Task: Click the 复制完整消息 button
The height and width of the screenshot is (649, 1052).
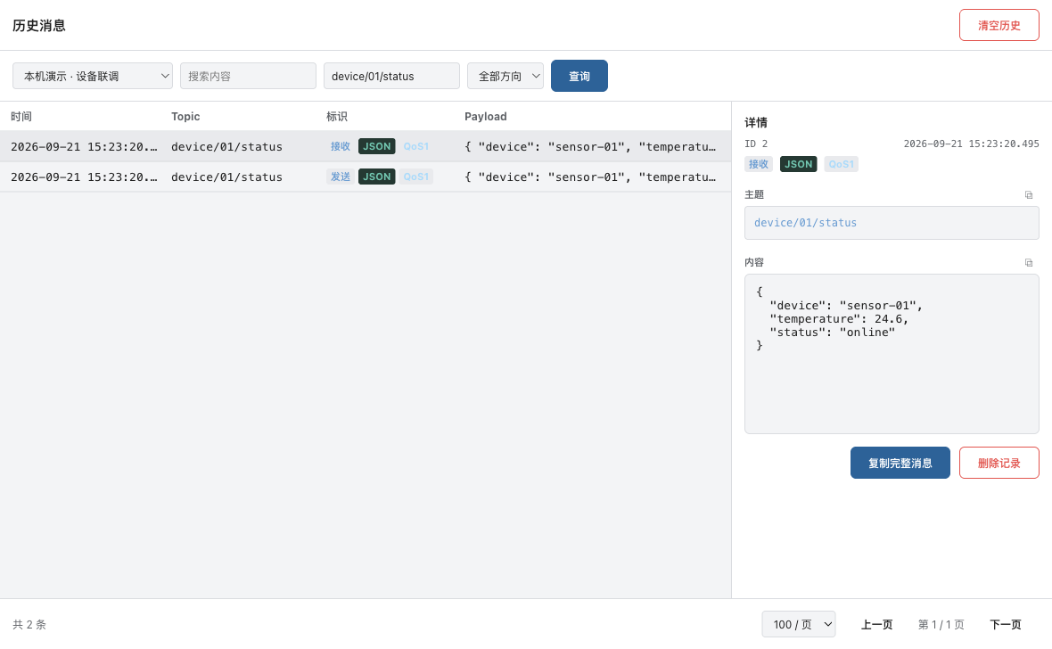Action: point(900,463)
